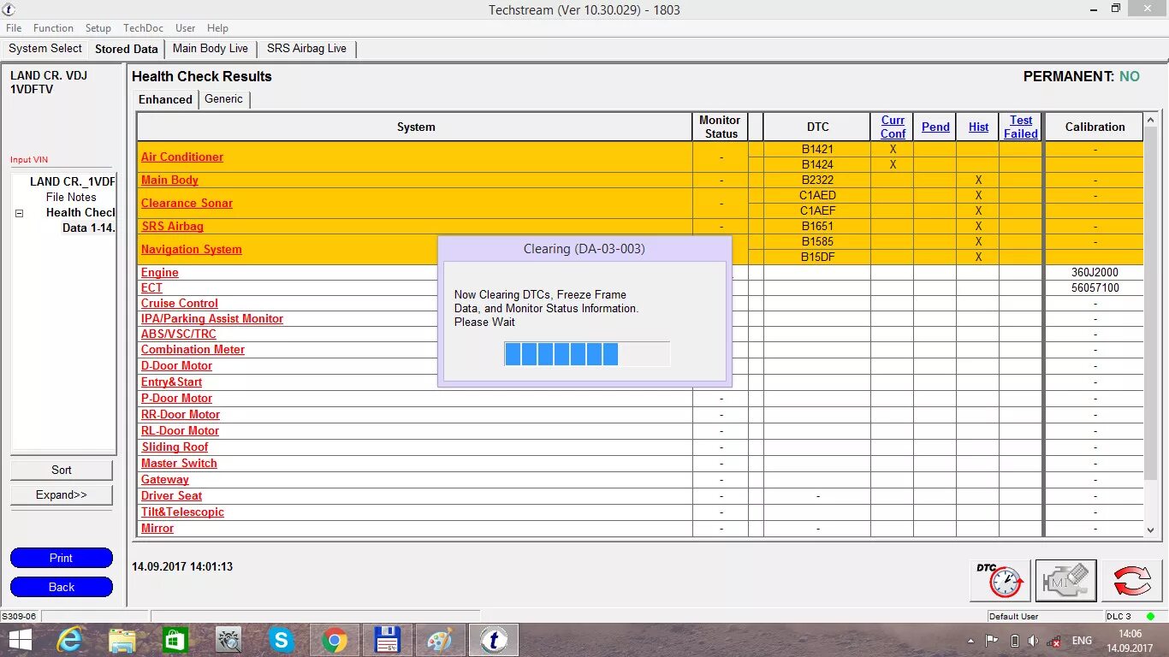This screenshot has height=657, width=1169.
Task: Click the battery tray icon
Action: (1014, 641)
